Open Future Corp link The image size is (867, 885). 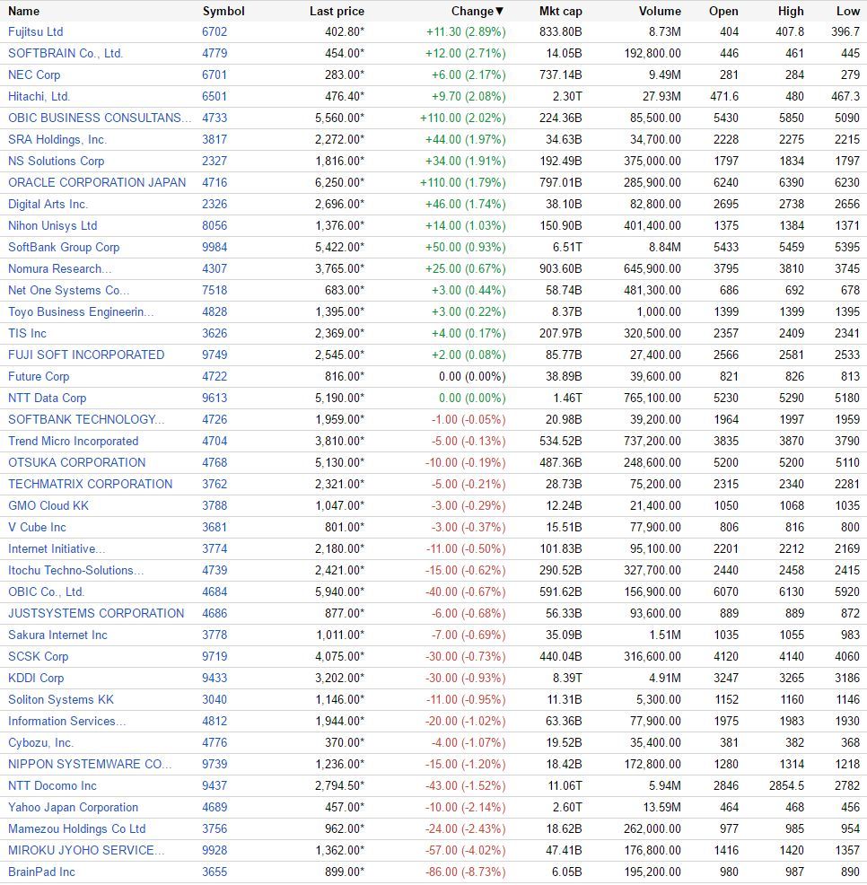(x=39, y=376)
